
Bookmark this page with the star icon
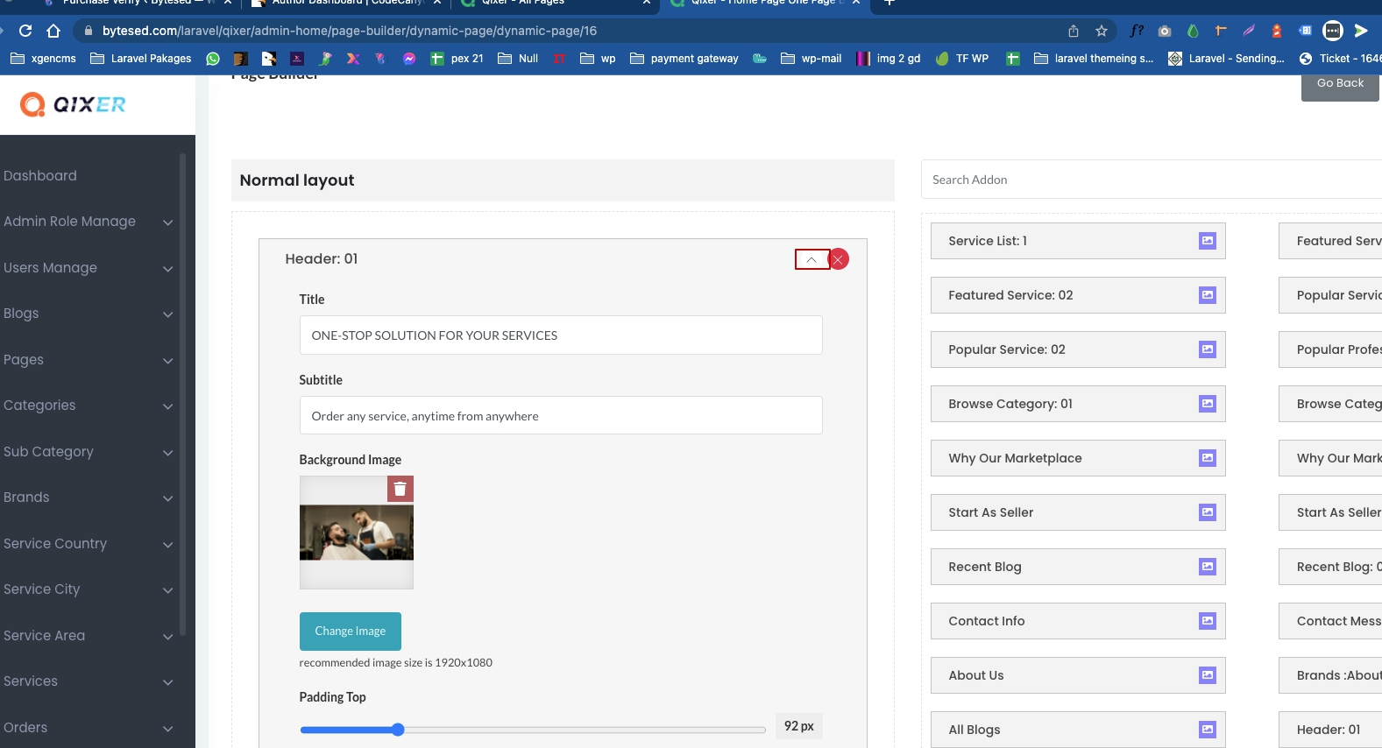pyautogui.click(x=1102, y=31)
